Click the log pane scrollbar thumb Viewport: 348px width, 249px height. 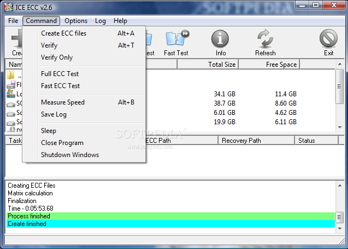(340, 217)
